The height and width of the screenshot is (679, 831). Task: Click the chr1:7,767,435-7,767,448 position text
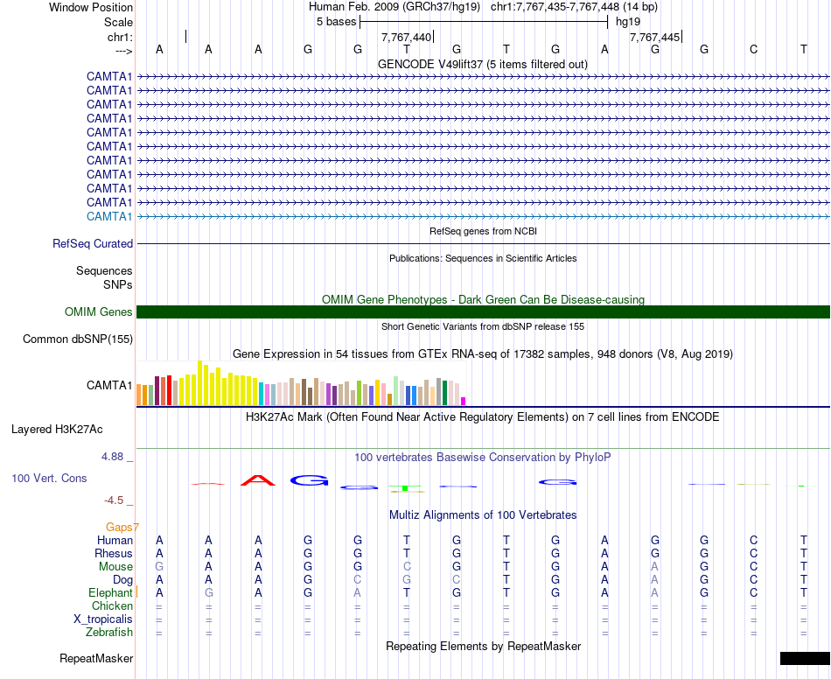[574, 7]
